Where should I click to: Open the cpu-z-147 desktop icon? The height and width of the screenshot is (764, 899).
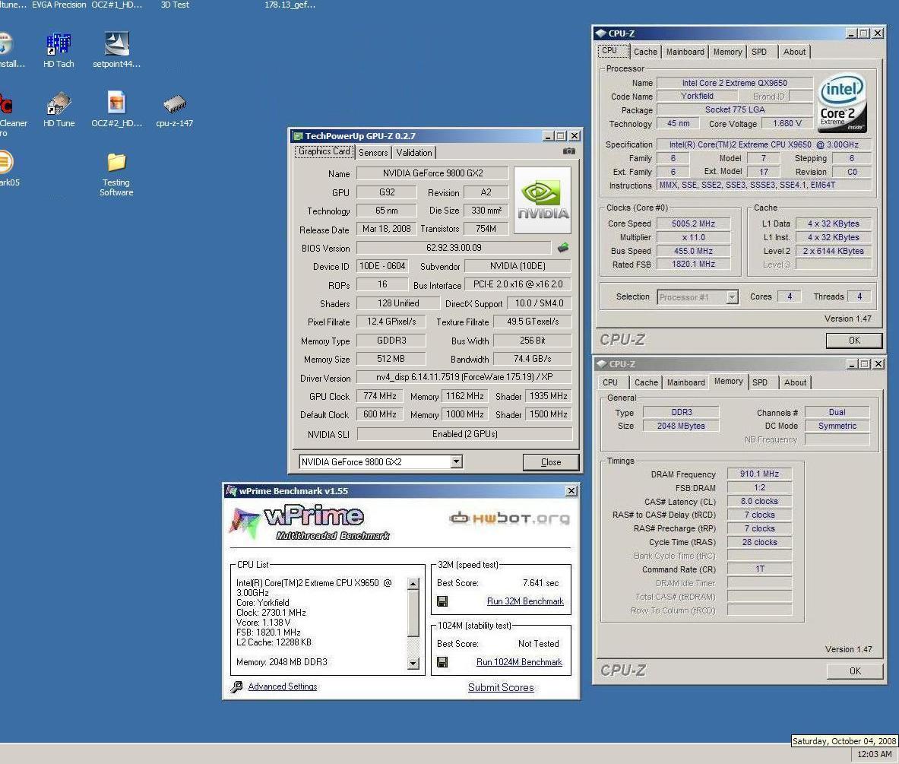[x=174, y=110]
